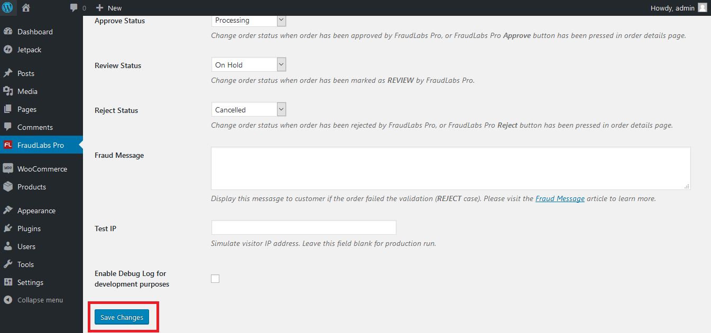Click the Test IP input field

pos(303,227)
